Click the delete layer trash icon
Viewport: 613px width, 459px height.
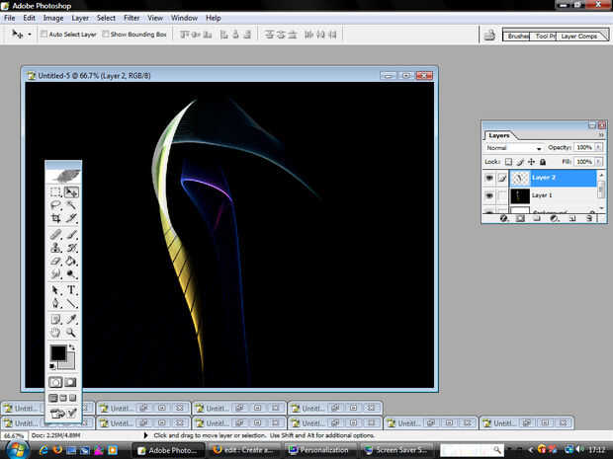[587, 218]
